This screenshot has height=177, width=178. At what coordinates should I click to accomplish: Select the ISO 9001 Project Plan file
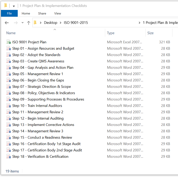(x=29, y=42)
